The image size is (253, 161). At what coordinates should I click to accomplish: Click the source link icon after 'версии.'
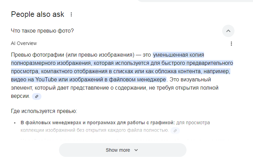[37, 96]
